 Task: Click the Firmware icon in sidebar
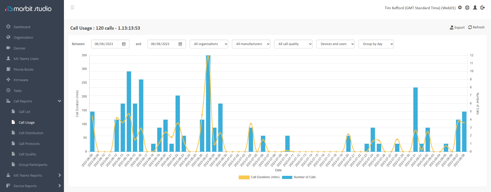tap(8, 80)
